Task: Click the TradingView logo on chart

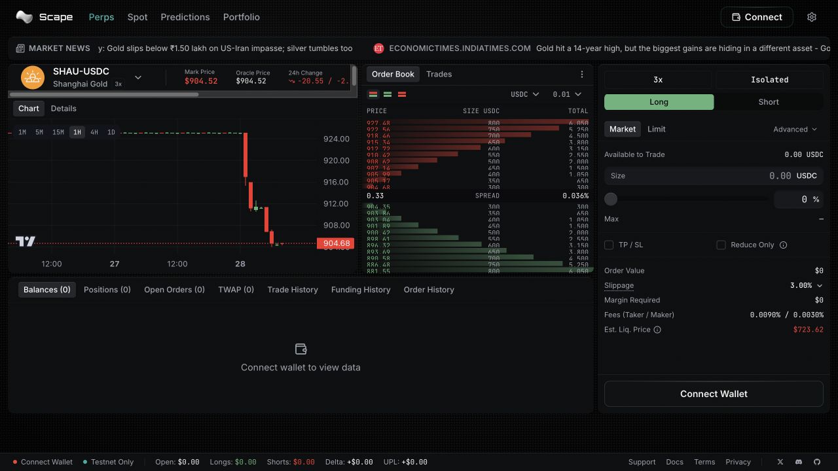Action: coord(26,241)
